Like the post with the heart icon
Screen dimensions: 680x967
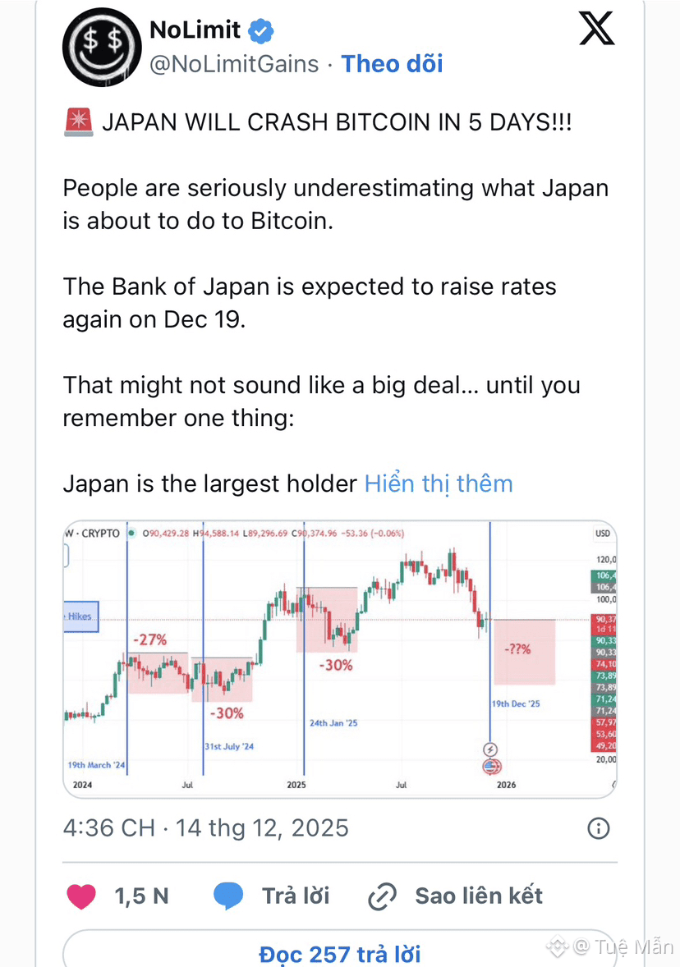click(x=81, y=896)
